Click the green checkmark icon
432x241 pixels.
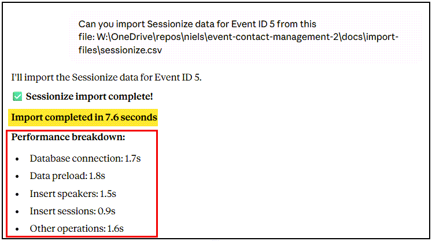[17, 96]
